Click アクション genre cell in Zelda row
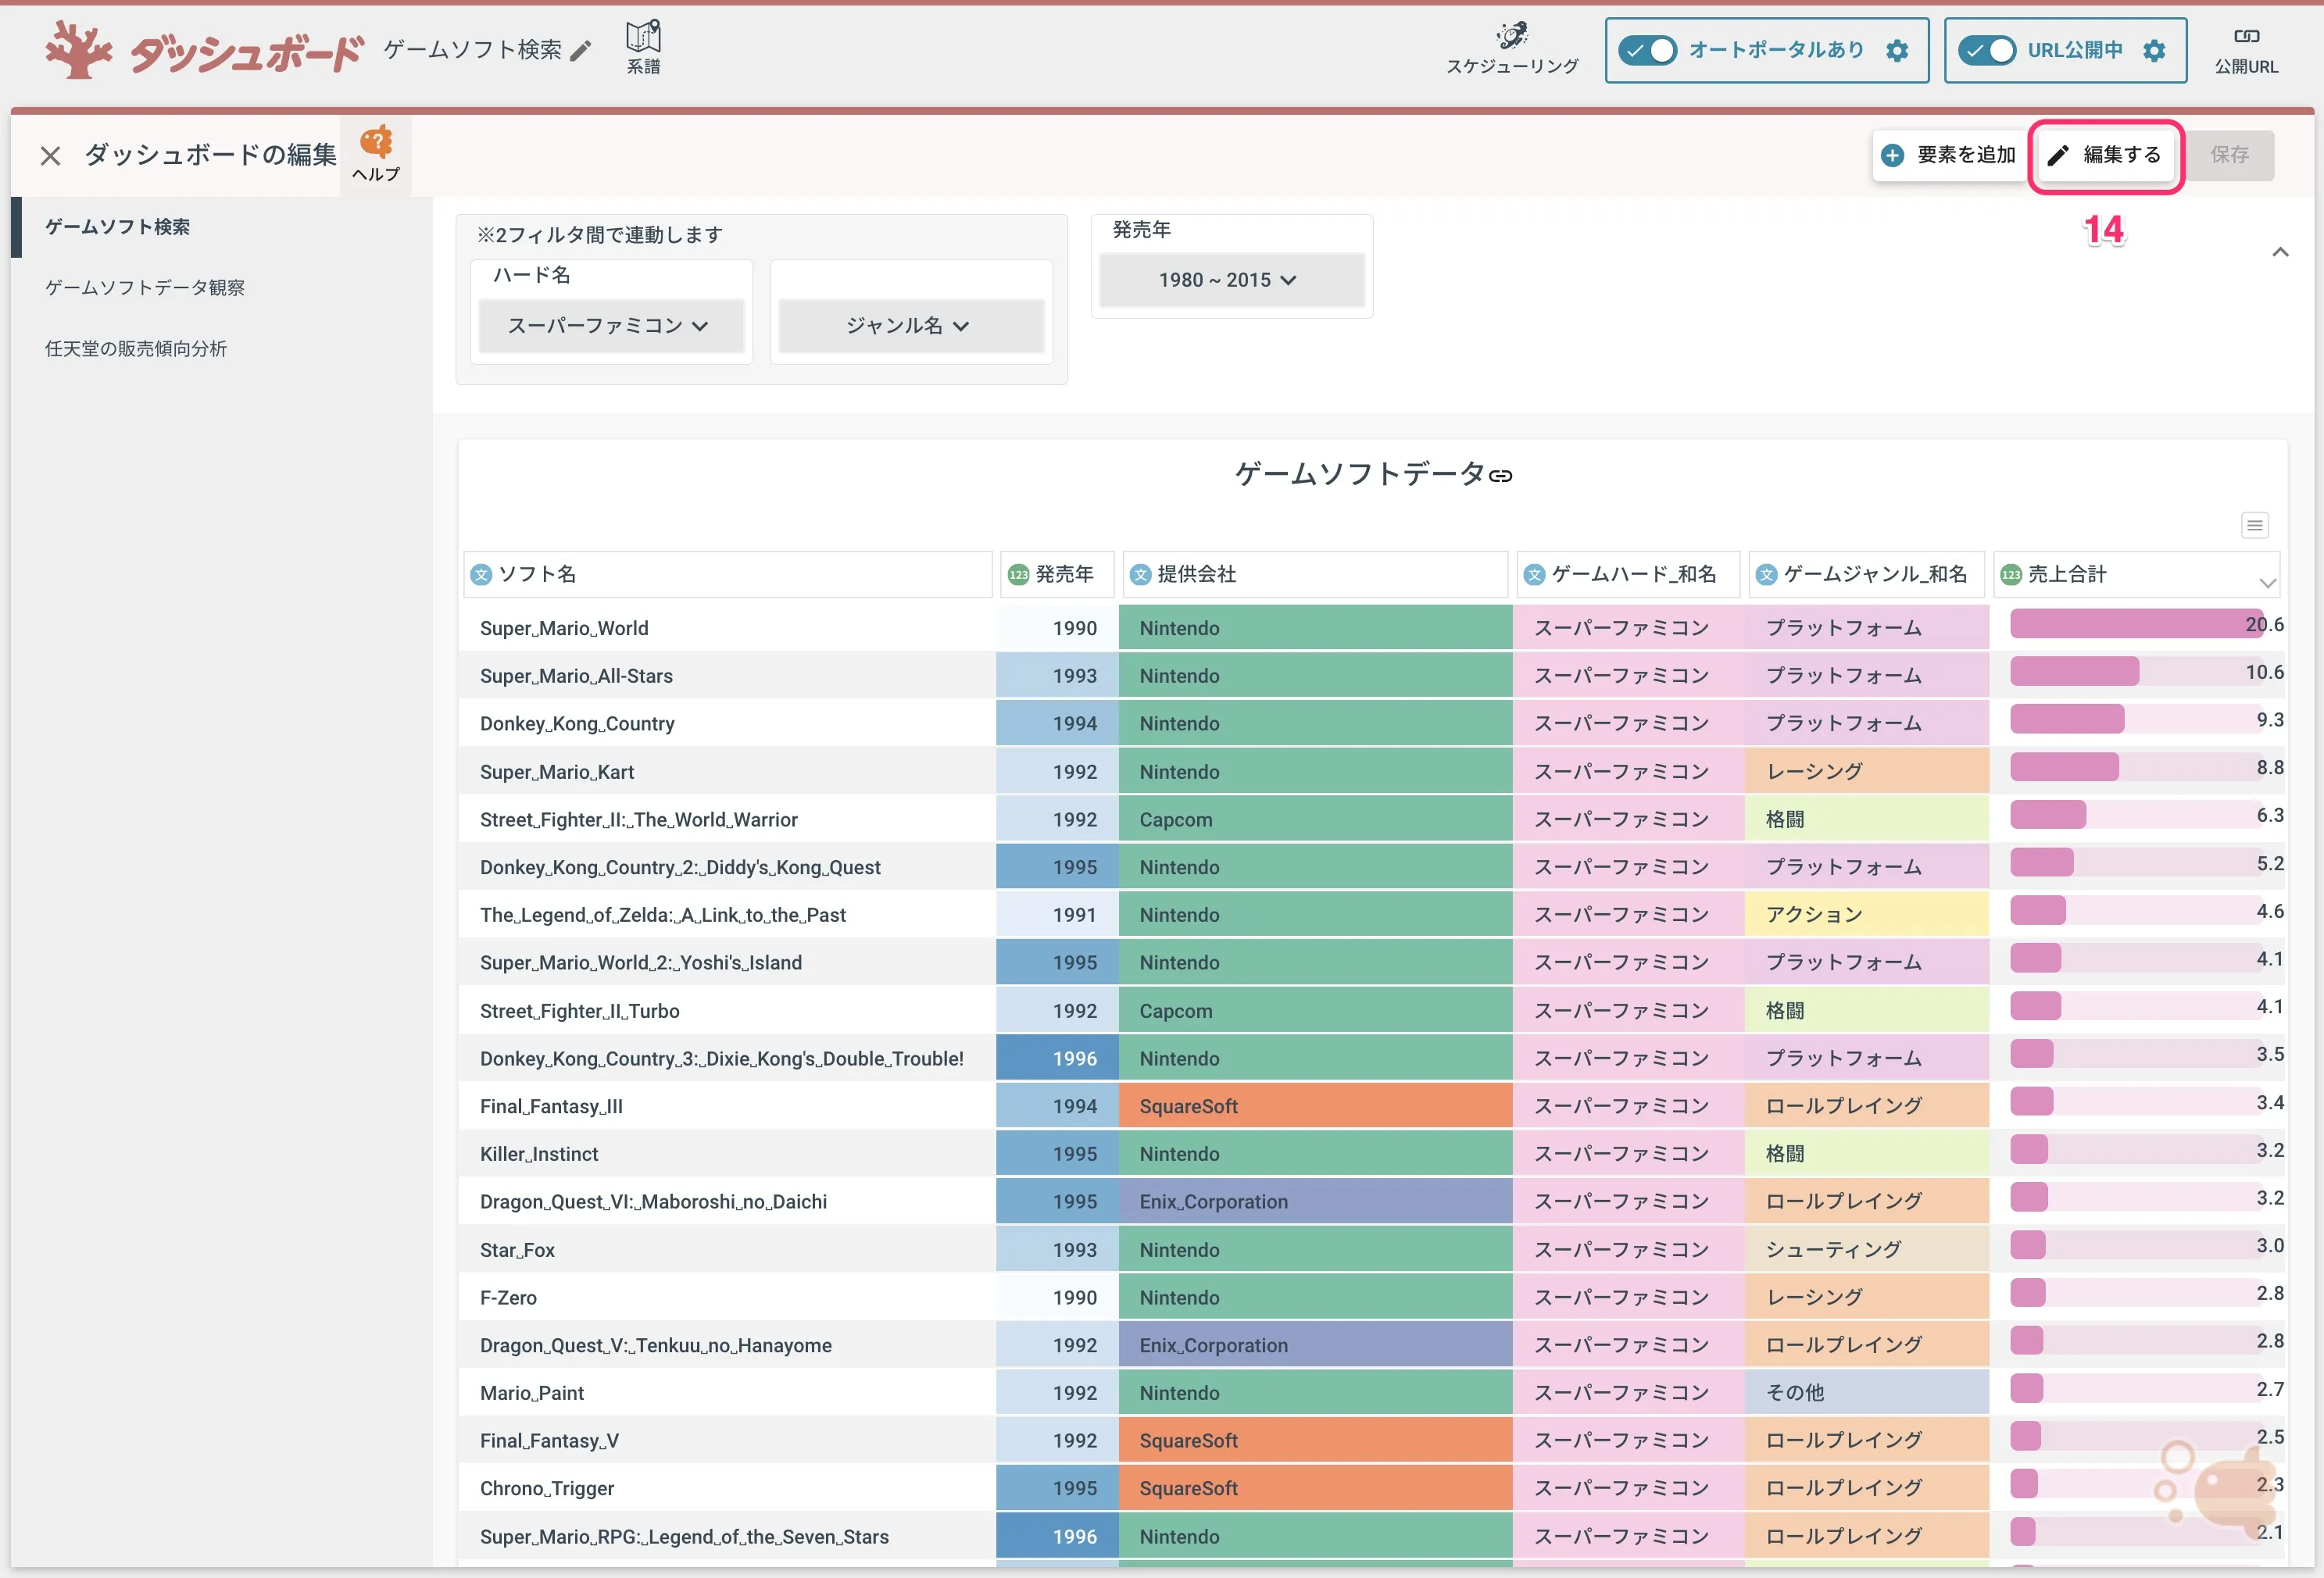Image resolution: width=2324 pixels, height=1578 pixels. tap(1866, 916)
